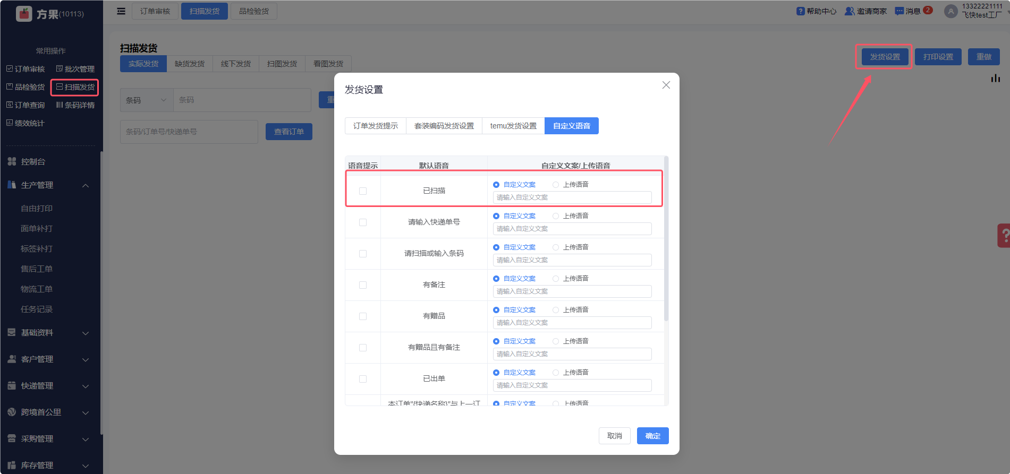The height and width of the screenshot is (474, 1010).
Task: Open the 帮助中心 help icon
Action: coord(800,11)
